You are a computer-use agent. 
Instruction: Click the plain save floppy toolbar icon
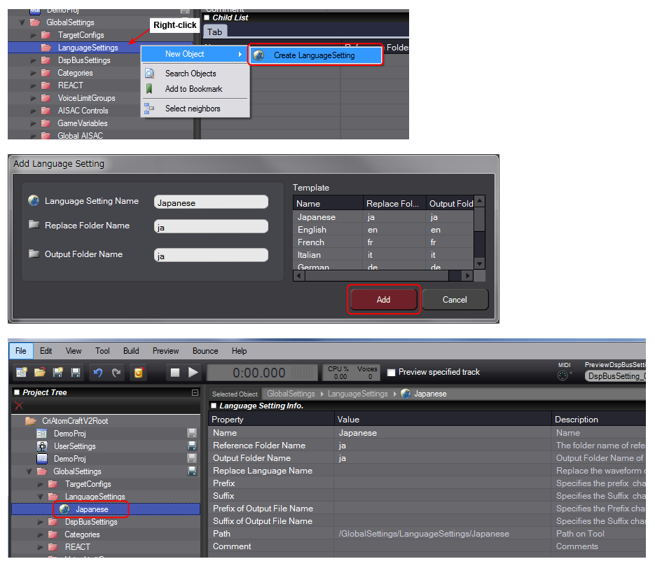[x=76, y=372]
